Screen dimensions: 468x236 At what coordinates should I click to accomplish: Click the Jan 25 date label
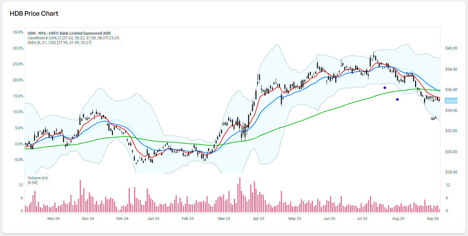pos(153,219)
